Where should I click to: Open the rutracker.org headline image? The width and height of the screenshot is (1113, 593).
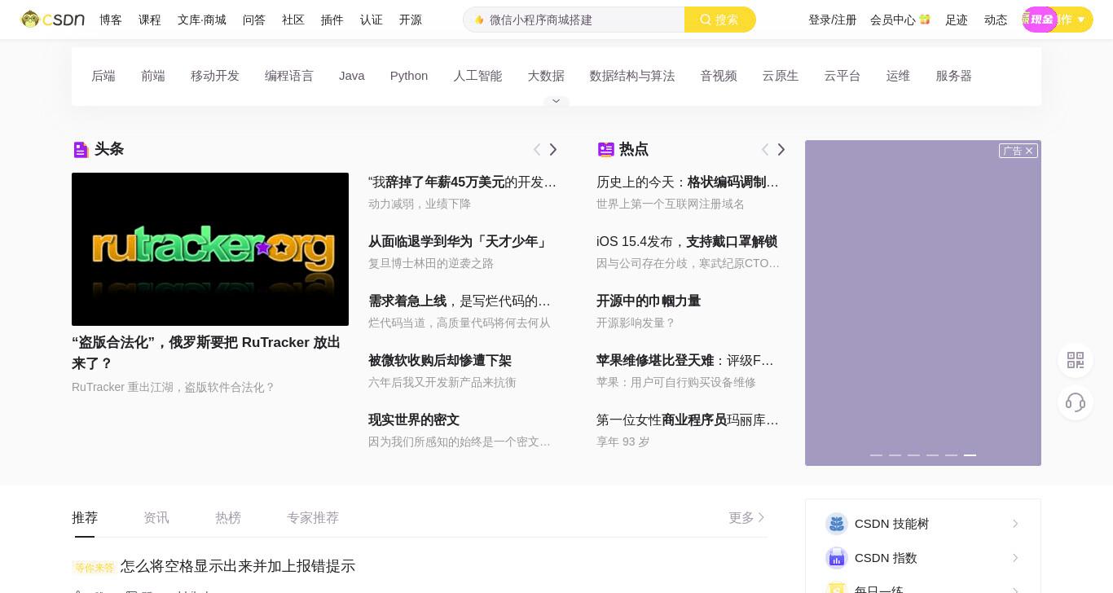click(210, 249)
